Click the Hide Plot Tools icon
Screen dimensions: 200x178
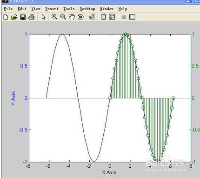[124, 17]
